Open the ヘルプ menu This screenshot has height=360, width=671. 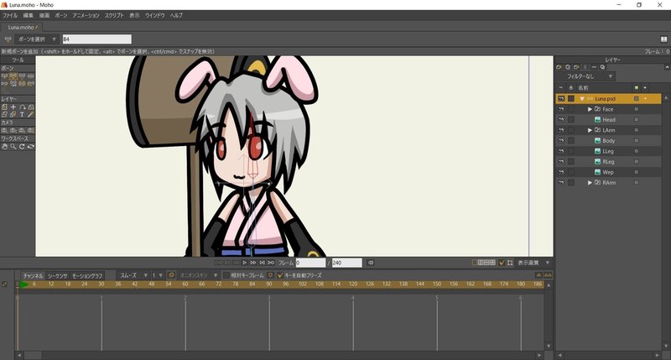coord(176,15)
